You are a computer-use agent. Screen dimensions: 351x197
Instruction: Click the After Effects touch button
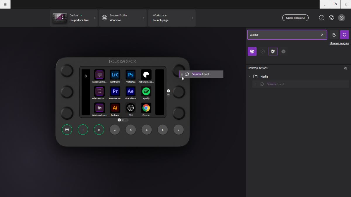pyautogui.click(x=130, y=91)
